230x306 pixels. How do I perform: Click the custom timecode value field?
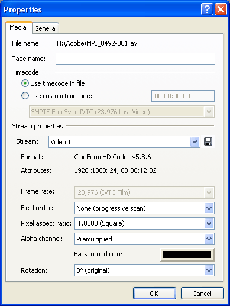click(183, 96)
